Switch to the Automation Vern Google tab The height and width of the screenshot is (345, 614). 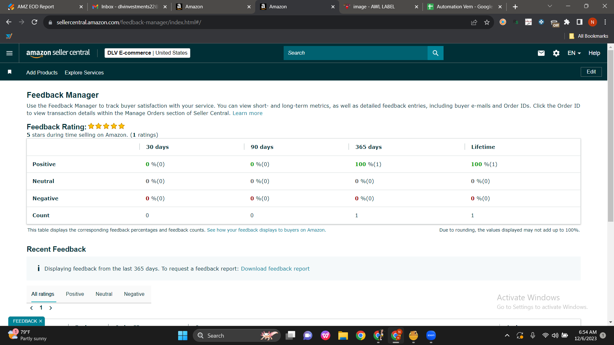coord(464,7)
